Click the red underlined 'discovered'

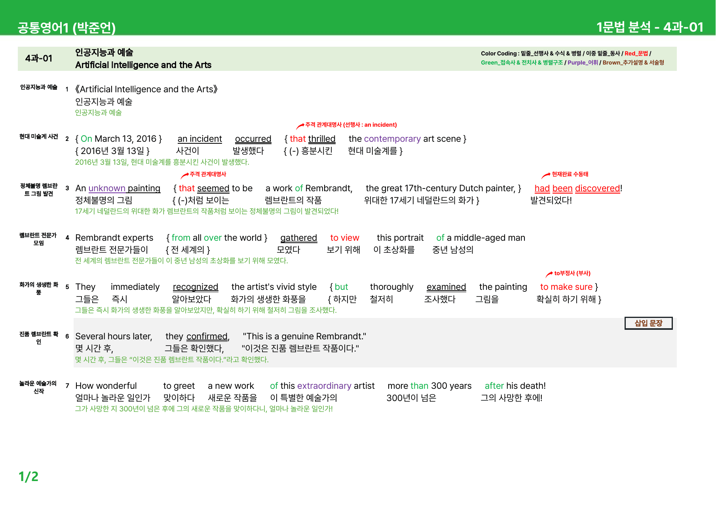(597, 188)
